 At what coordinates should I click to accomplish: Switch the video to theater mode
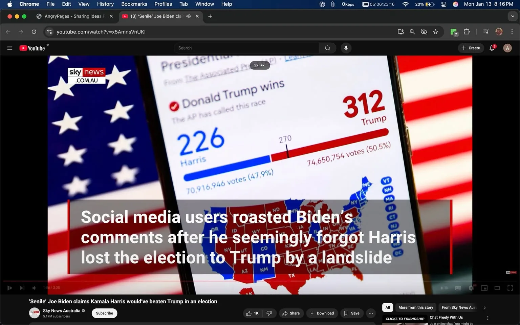pyautogui.click(x=497, y=288)
